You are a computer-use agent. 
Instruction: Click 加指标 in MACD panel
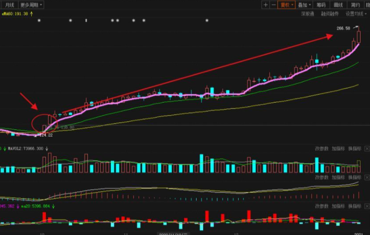tap(338, 177)
